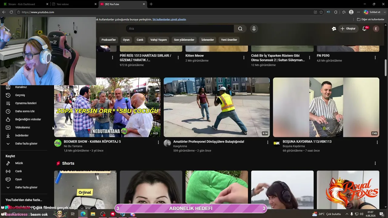Play the BOOMER SHOW video thumbnail
Image resolution: width=388 pixels, height=218 pixels.
107,107
